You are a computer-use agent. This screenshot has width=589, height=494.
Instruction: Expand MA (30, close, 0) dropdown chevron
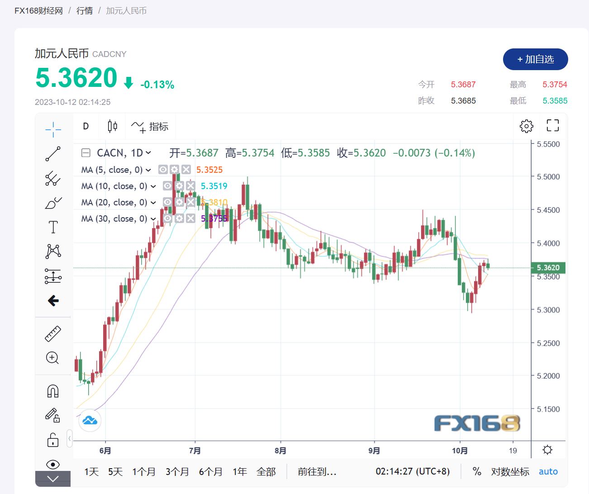click(153, 219)
